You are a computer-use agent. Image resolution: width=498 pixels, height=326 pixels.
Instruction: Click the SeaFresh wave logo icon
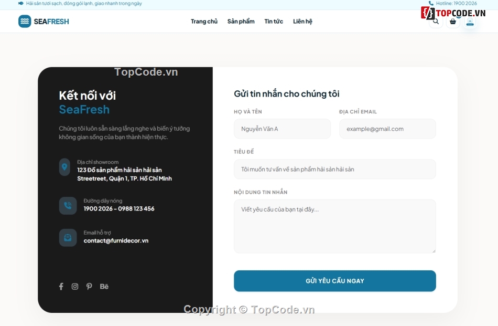pyautogui.click(x=25, y=22)
